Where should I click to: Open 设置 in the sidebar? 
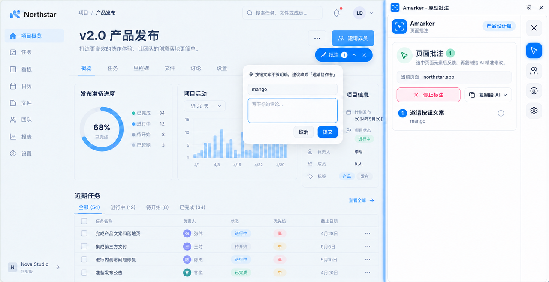tap(34, 153)
